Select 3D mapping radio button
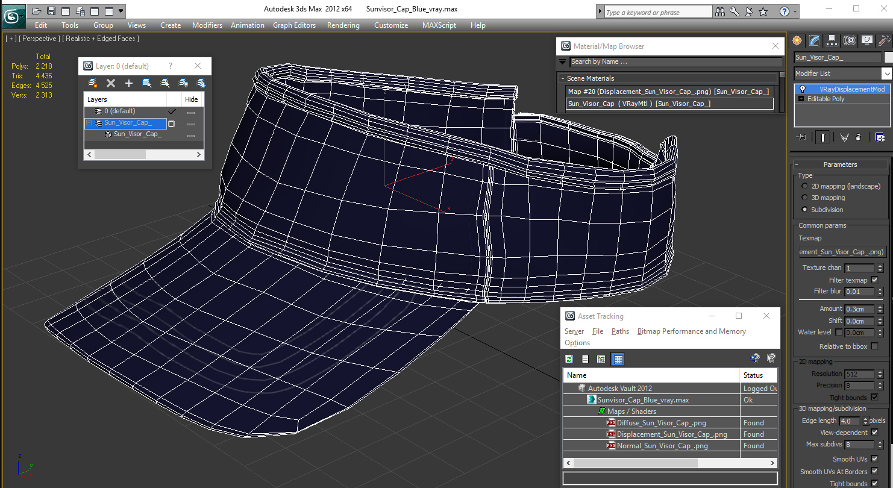This screenshot has width=893, height=488. pos(804,198)
